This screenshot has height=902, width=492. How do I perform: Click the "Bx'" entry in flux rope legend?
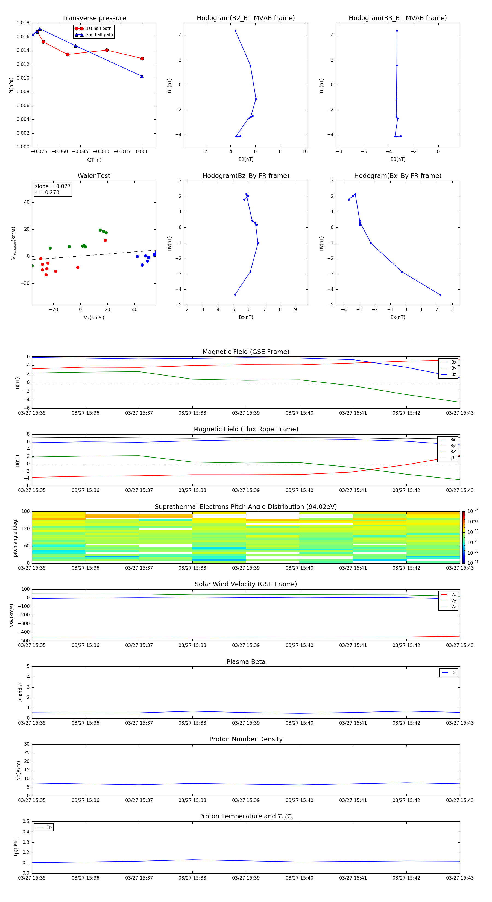click(448, 440)
